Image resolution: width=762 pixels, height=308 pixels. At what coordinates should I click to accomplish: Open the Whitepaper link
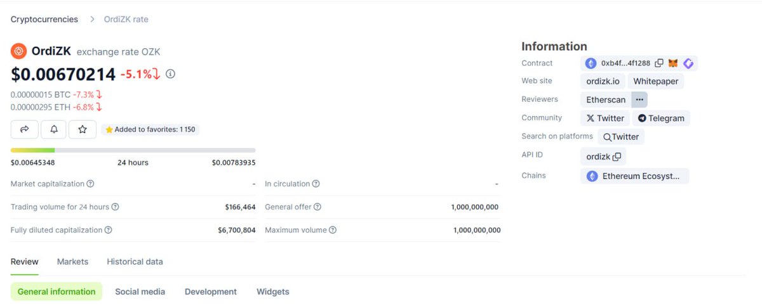tap(656, 81)
